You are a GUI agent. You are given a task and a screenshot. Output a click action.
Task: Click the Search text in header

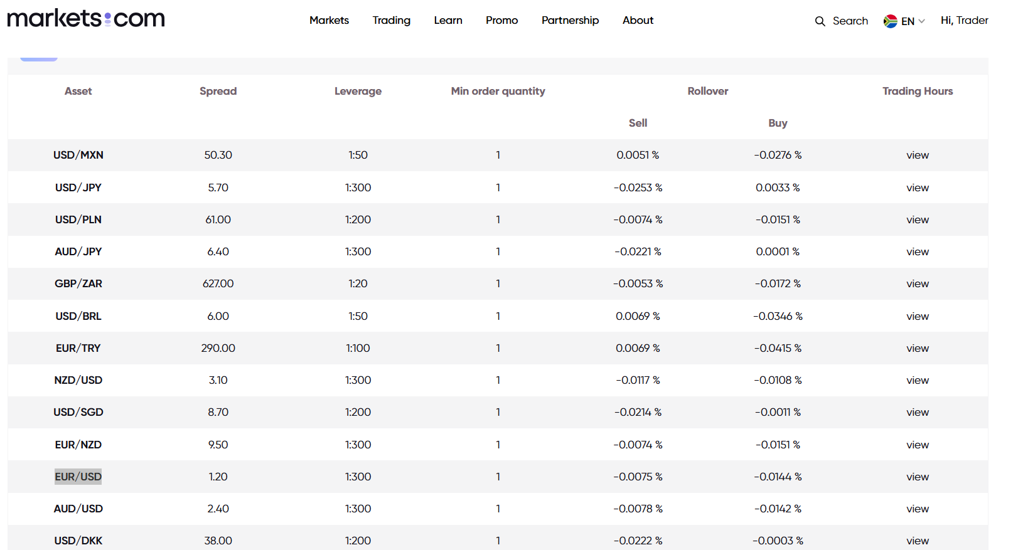pyautogui.click(x=850, y=21)
